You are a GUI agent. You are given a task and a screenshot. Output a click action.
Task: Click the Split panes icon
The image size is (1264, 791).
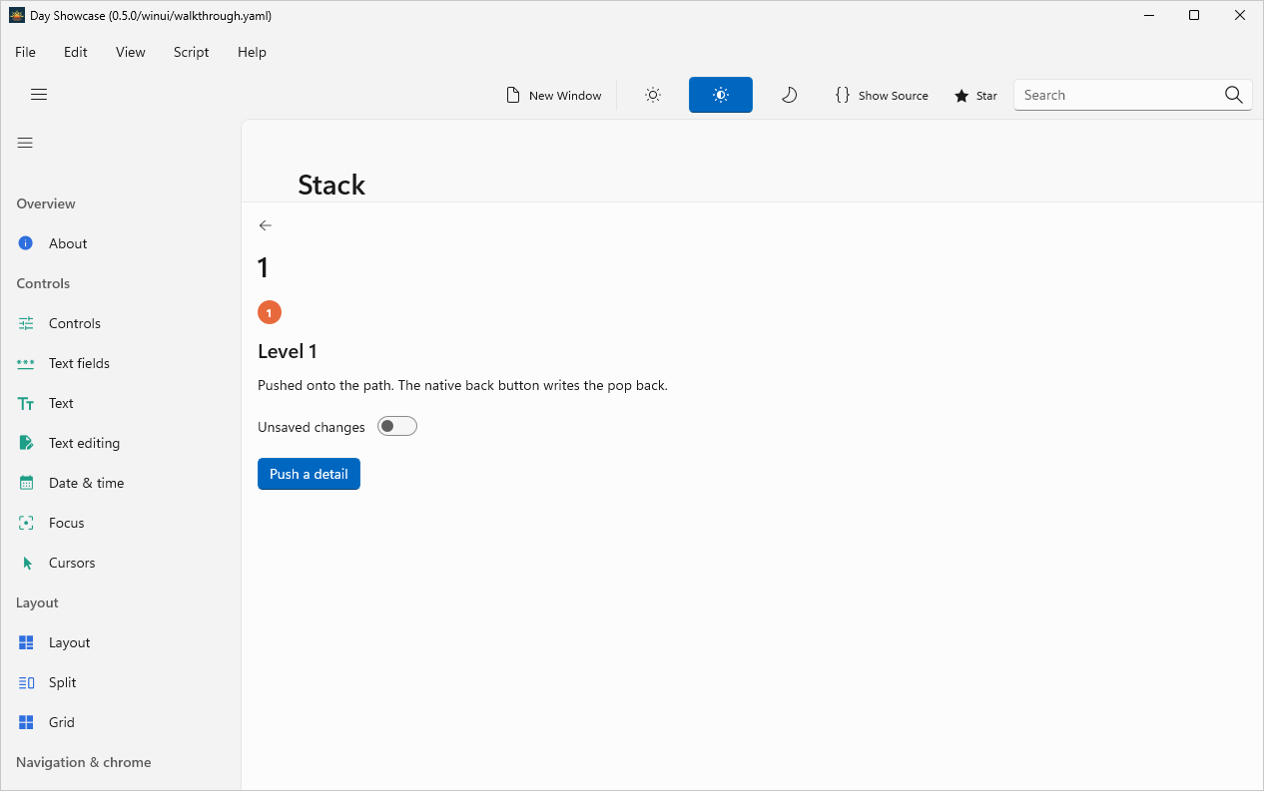point(26,682)
